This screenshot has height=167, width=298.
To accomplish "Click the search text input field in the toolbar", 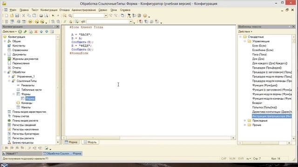I will [88, 16].
